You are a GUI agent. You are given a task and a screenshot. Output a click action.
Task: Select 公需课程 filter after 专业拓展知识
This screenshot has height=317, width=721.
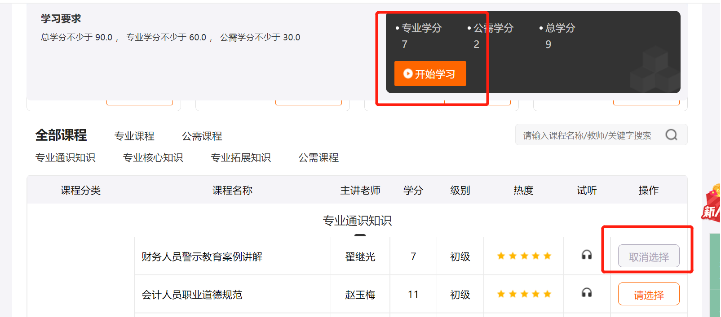318,158
